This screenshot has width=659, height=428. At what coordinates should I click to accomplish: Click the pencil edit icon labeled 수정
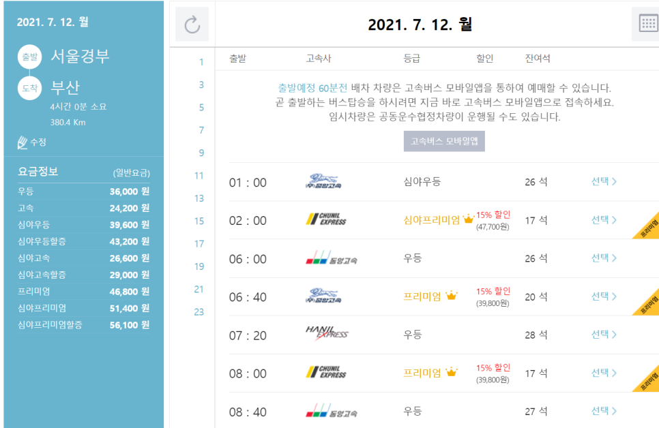click(23, 142)
